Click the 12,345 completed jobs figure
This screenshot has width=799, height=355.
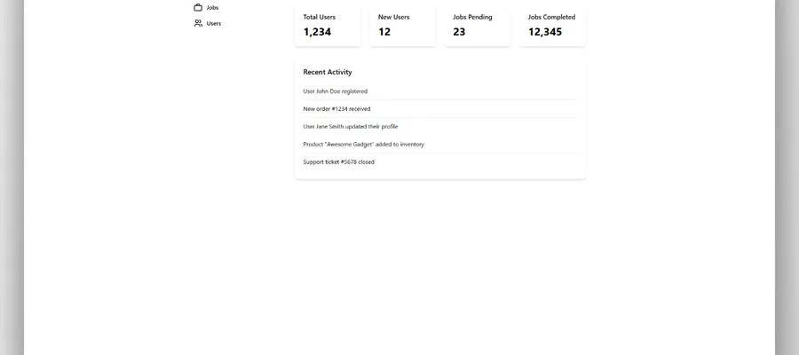pyautogui.click(x=545, y=32)
